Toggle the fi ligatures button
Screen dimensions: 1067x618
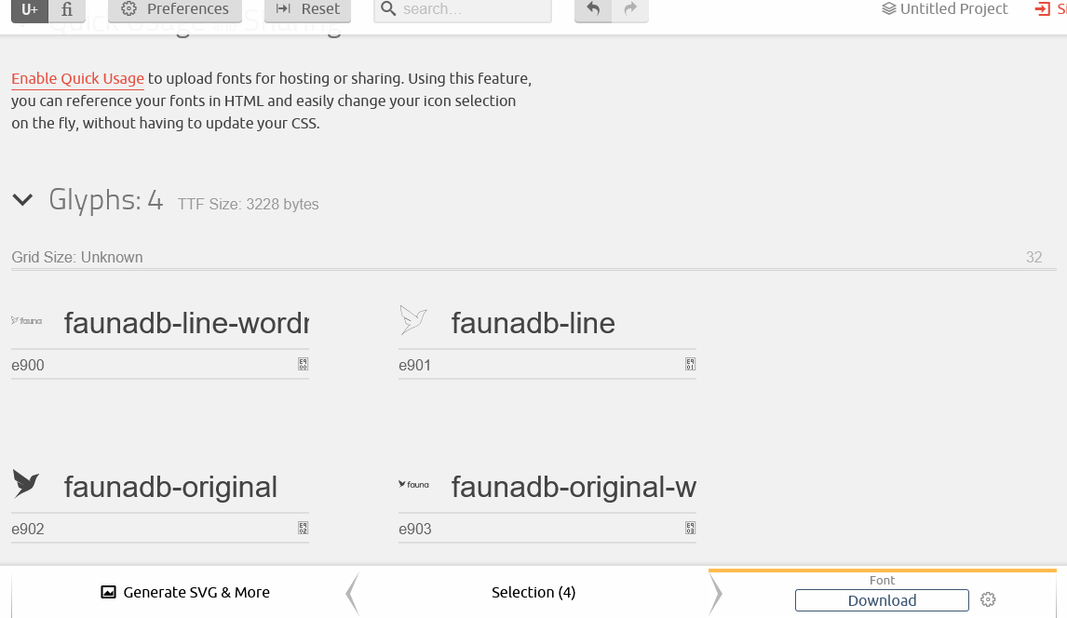tap(67, 9)
